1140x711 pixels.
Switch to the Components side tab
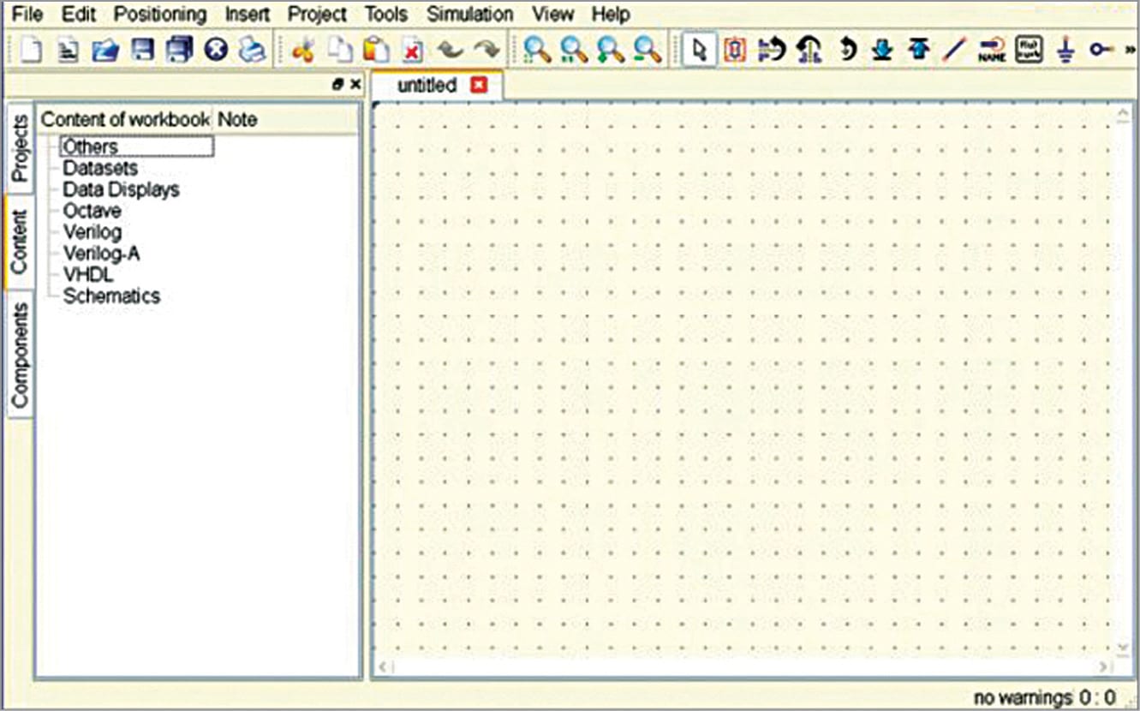click(19, 355)
